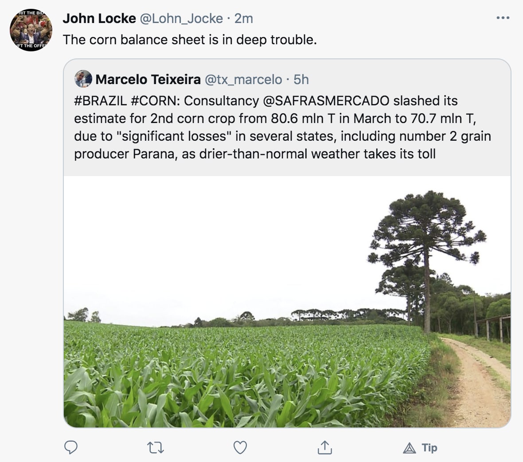The height and width of the screenshot is (462, 523).
Task: Open the share tweet icon
Action: click(x=324, y=448)
